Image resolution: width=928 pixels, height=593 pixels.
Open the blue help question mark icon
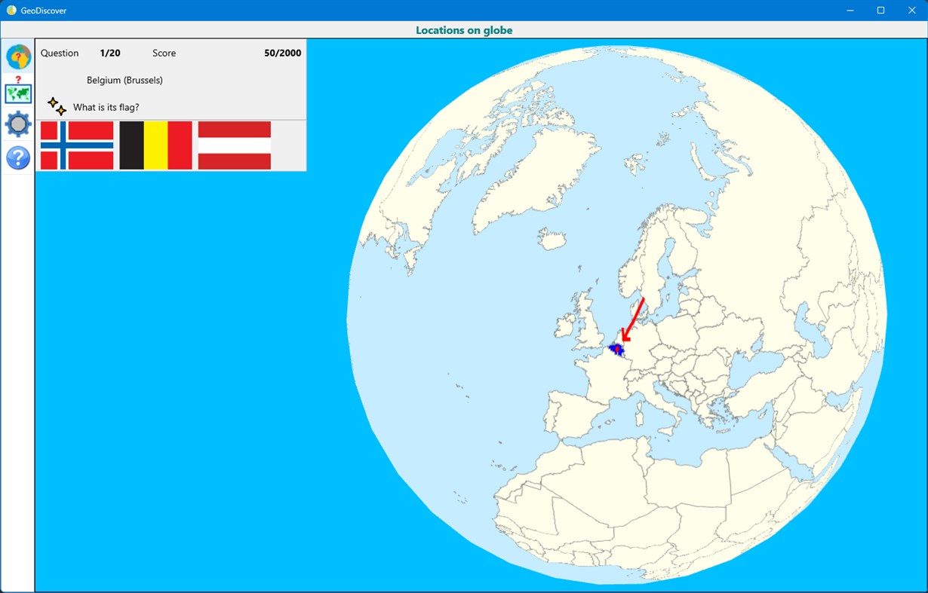pos(17,157)
